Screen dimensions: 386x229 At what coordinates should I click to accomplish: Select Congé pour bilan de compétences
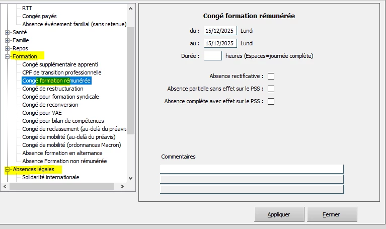click(63, 121)
